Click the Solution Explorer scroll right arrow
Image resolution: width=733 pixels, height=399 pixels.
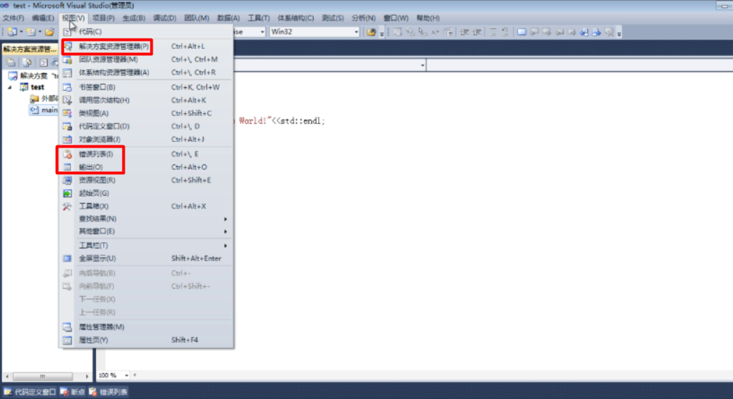click(x=87, y=376)
